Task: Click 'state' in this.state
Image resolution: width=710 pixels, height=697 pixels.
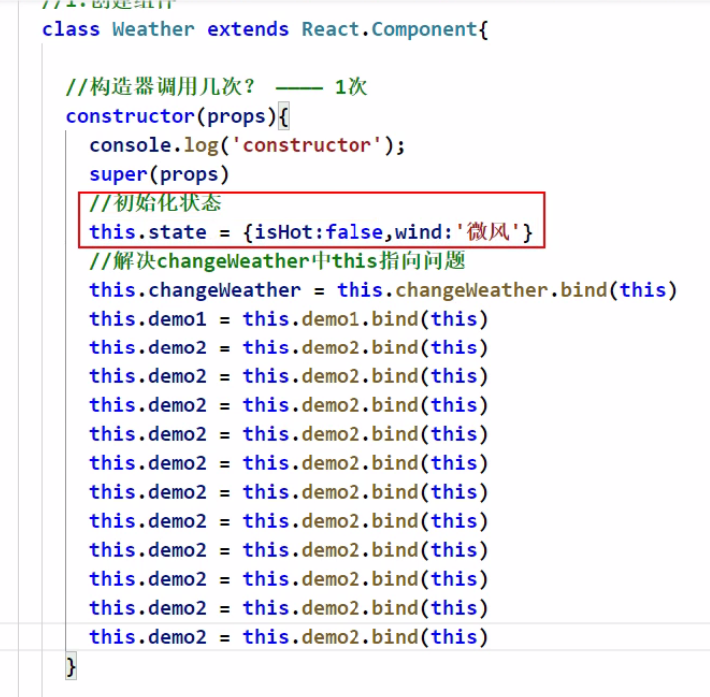Action: click(177, 232)
